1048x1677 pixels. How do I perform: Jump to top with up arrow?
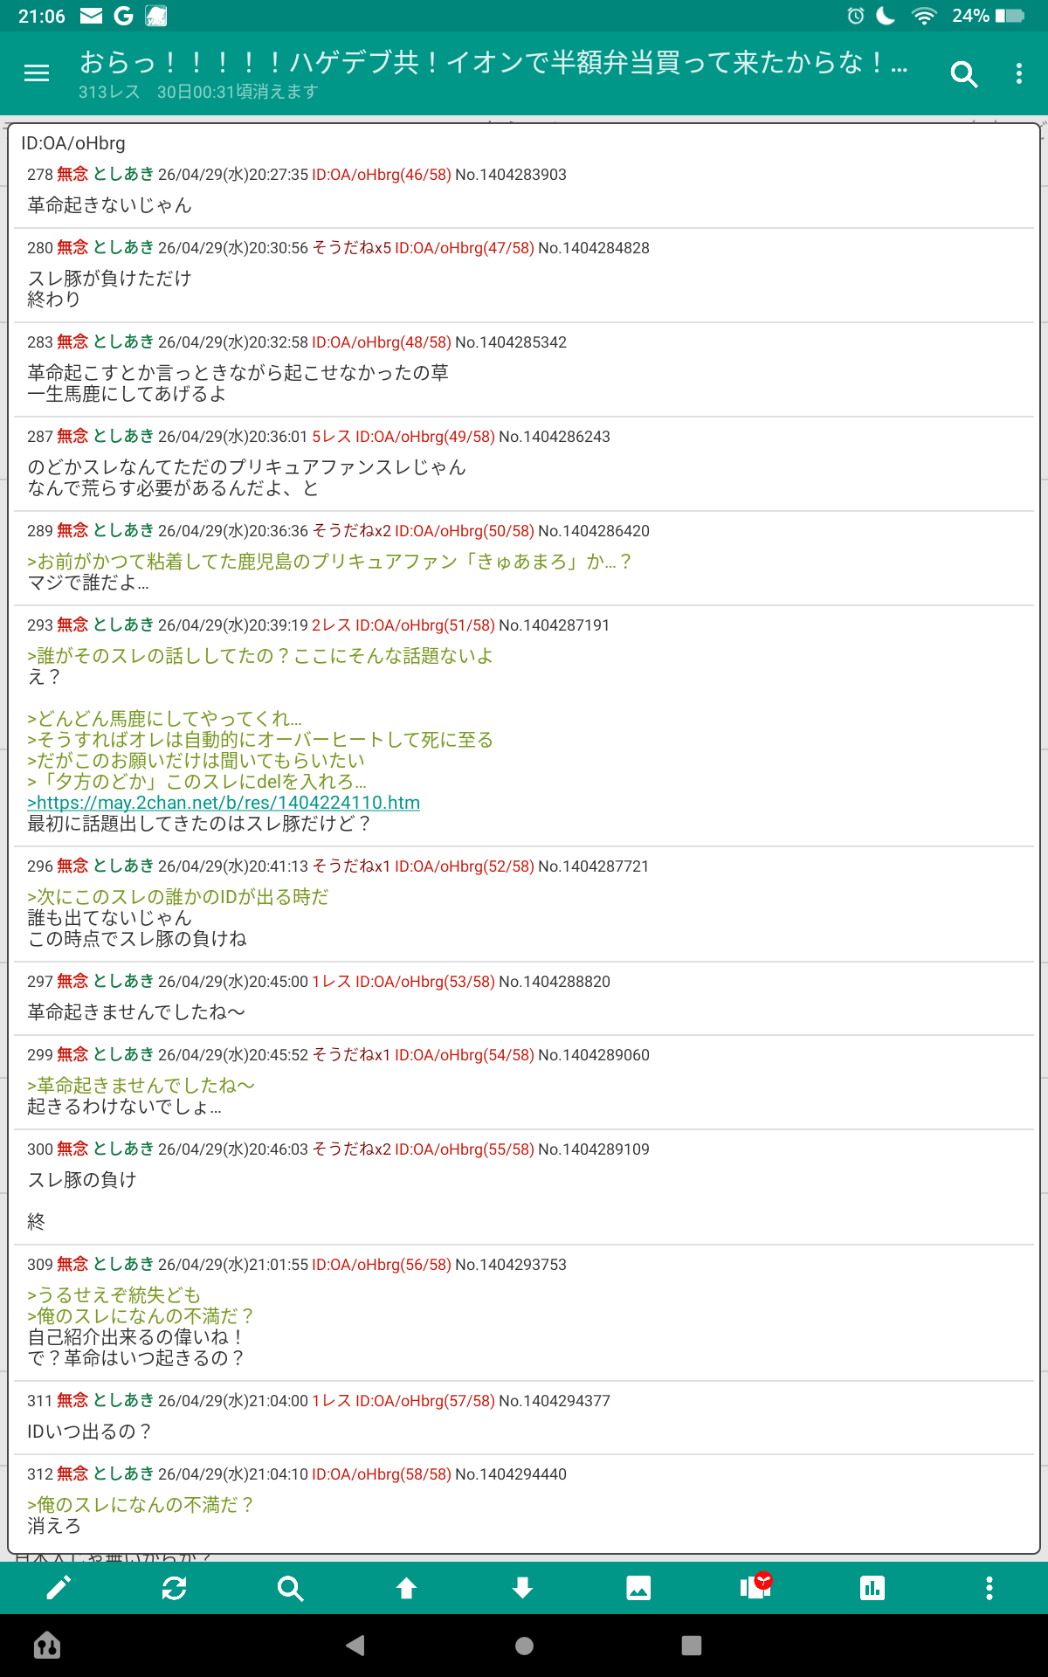[x=406, y=1588]
